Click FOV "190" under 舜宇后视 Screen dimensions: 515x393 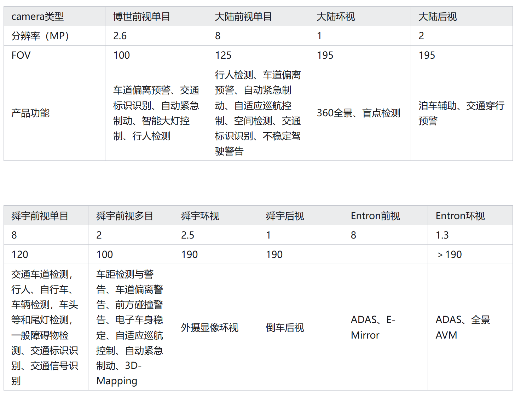point(300,254)
